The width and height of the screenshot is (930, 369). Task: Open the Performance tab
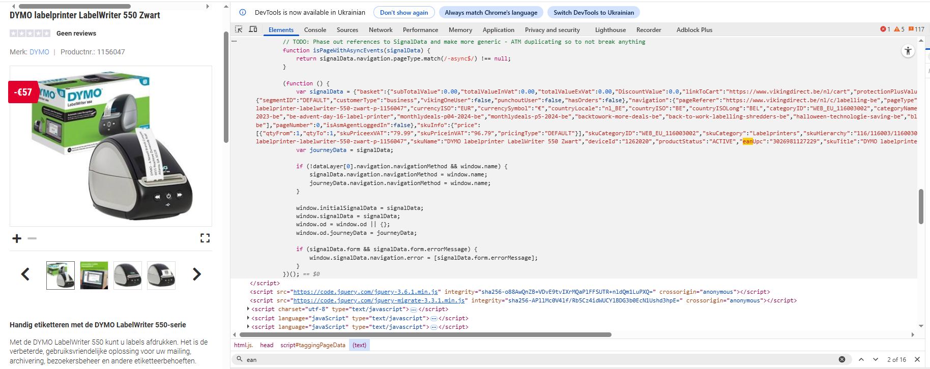click(420, 30)
